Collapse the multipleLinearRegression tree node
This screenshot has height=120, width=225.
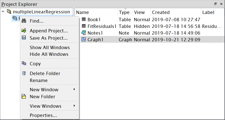point(3,12)
